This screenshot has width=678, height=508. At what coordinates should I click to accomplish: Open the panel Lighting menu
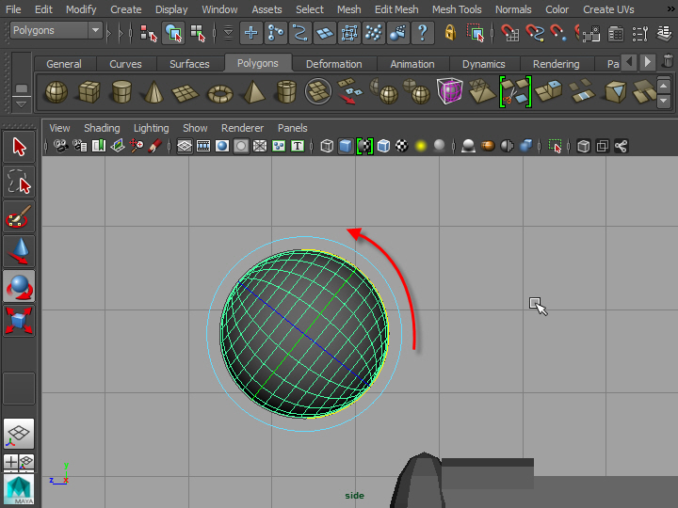[151, 128]
